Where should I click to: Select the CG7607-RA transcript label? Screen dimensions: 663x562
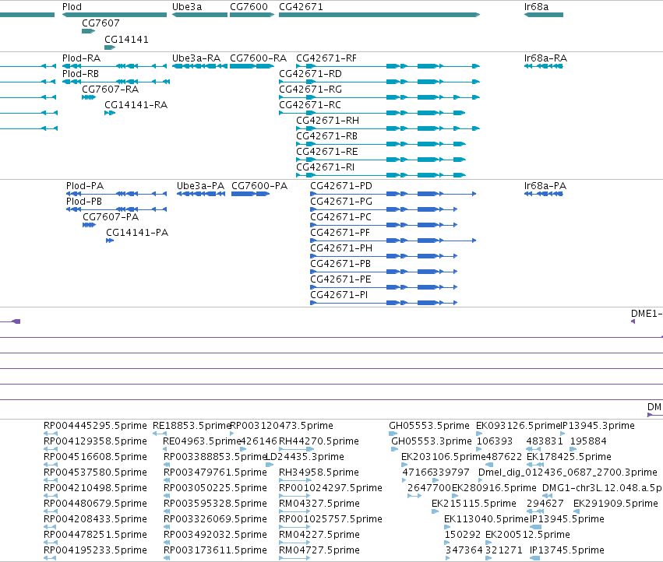[111, 90]
